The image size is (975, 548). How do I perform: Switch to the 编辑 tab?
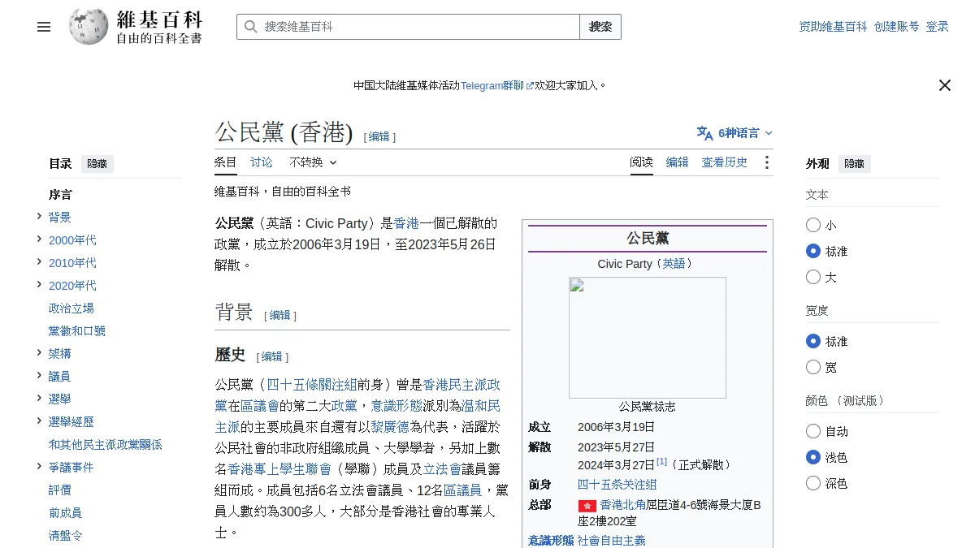click(678, 162)
